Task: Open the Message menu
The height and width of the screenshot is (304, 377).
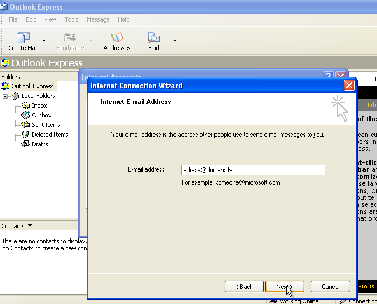Action: 98,19
